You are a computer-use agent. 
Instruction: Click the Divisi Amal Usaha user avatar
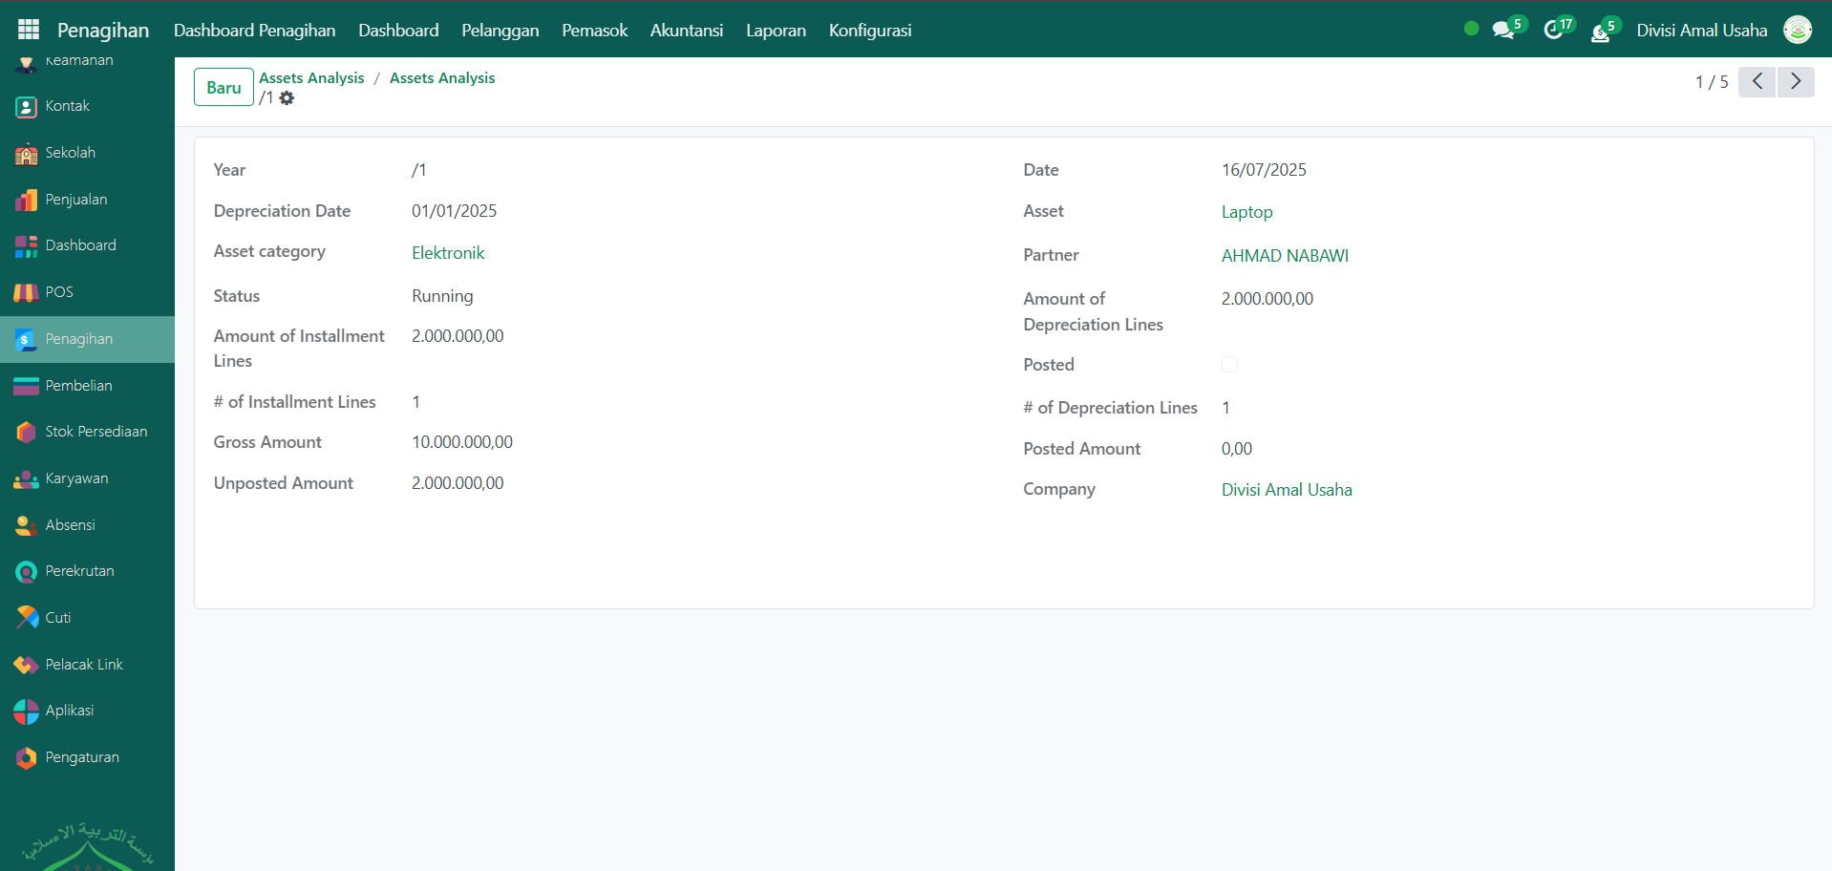point(1797,31)
